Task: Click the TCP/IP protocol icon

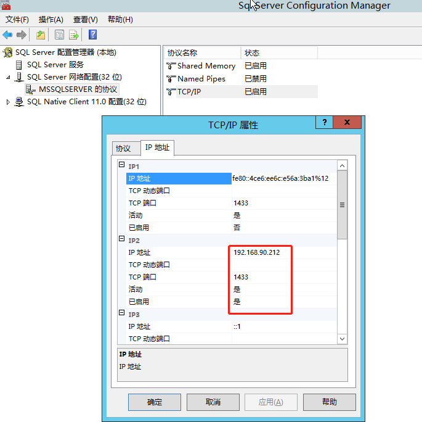Action: tap(171, 92)
